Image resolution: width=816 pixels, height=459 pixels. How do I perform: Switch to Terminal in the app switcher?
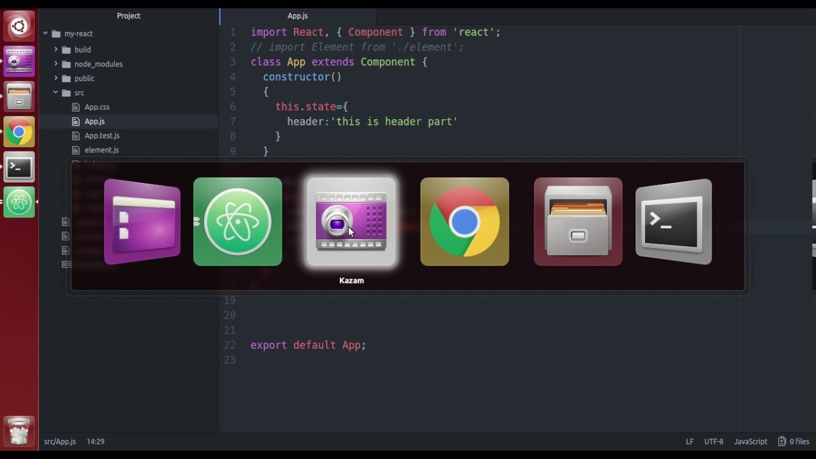click(x=674, y=221)
